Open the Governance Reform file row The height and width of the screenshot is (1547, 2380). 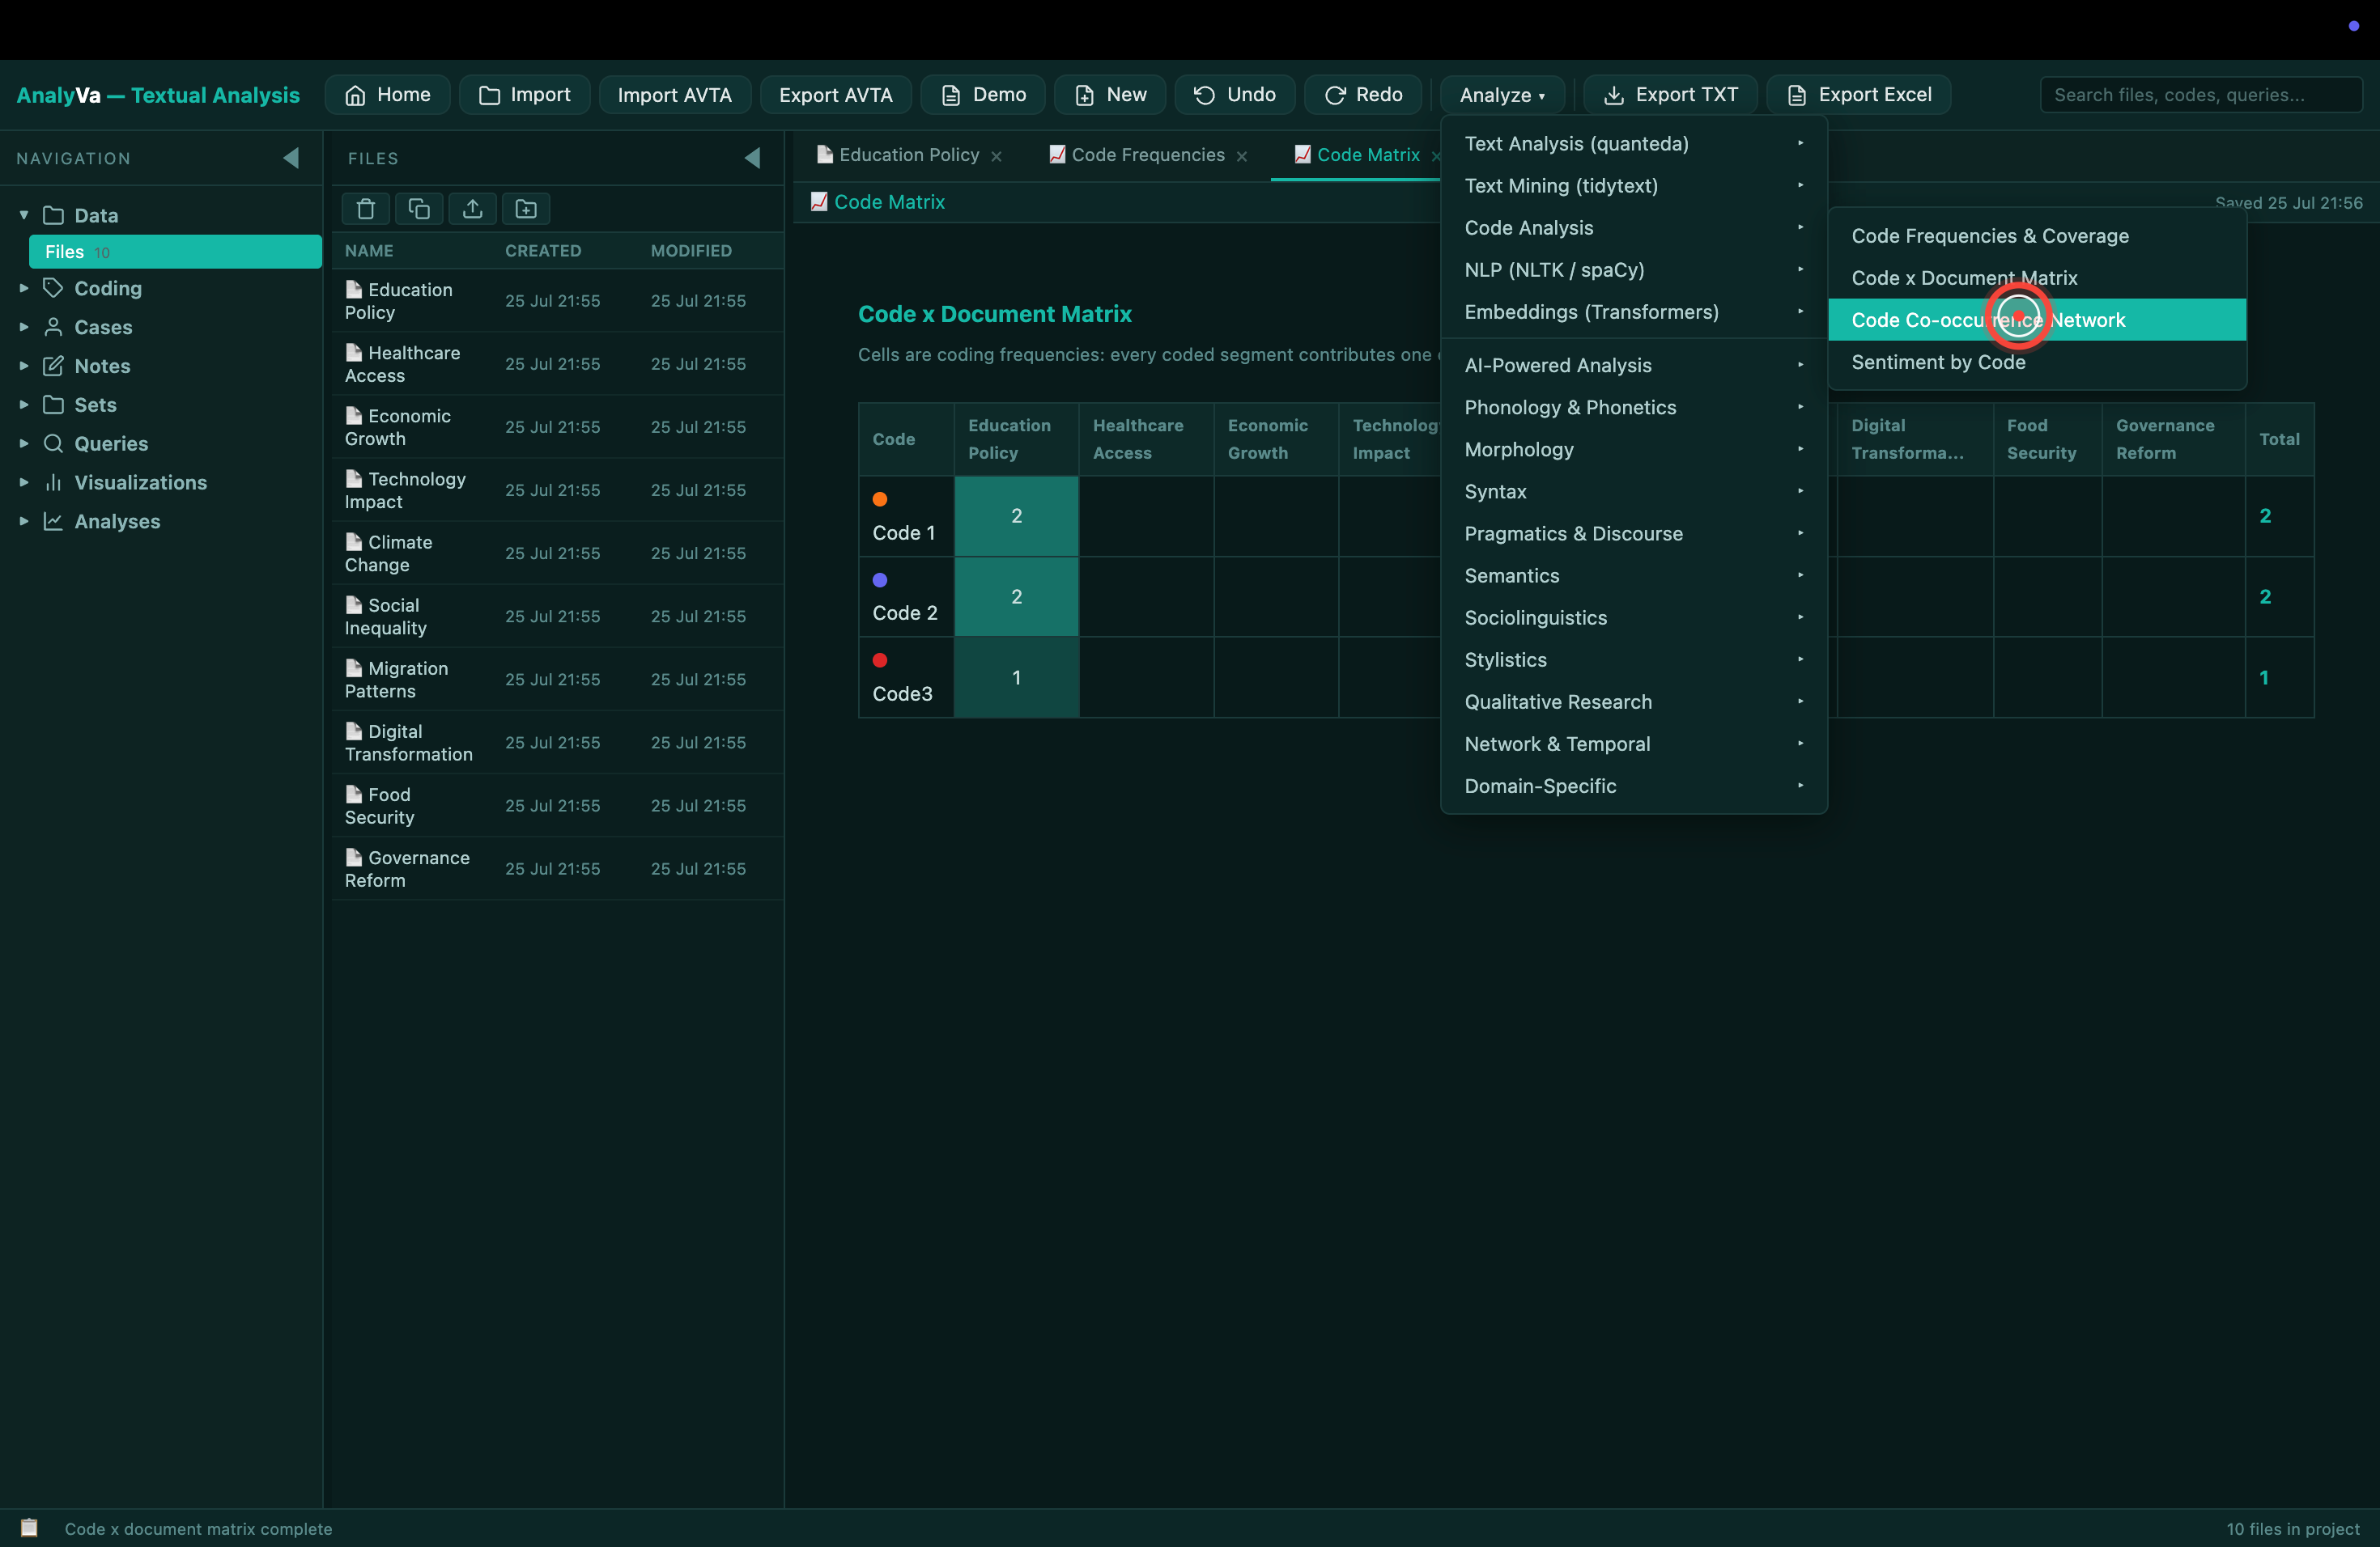click(558, 868)
